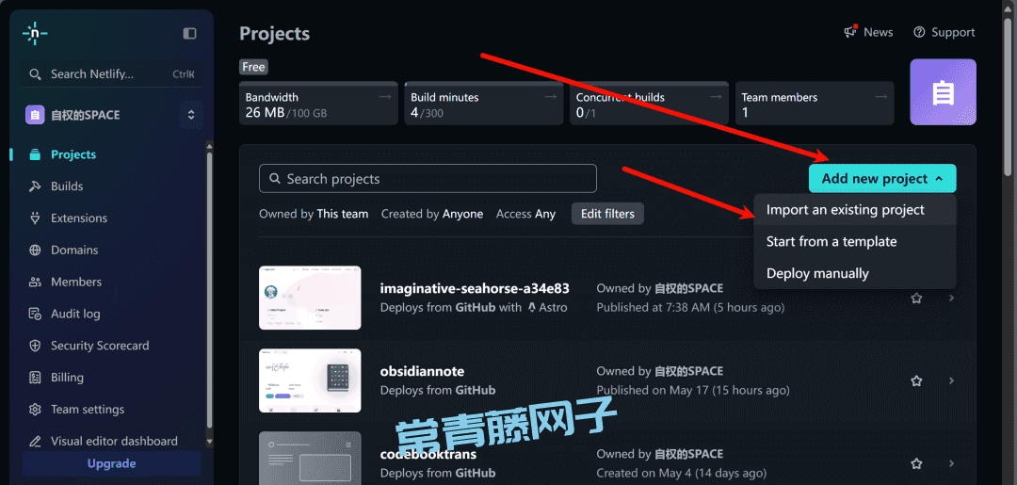The image size is (1017, 485).
Task: Click the Search projects input field
Action: click(x=428, y=178)
